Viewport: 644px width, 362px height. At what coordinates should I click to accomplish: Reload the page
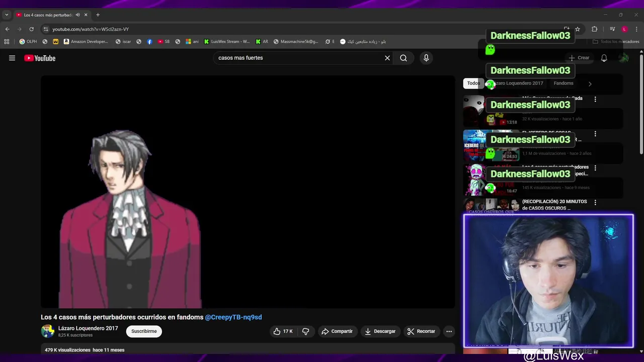click(x=31, y=29)
